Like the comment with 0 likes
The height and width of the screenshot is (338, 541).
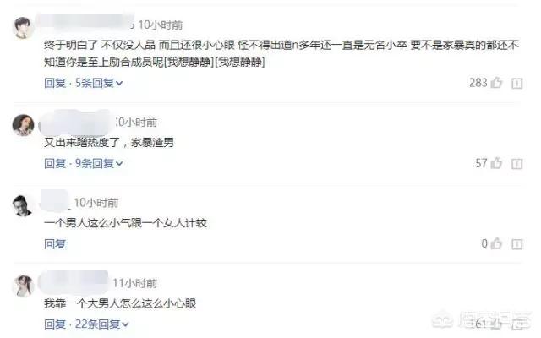click(496, 243)
